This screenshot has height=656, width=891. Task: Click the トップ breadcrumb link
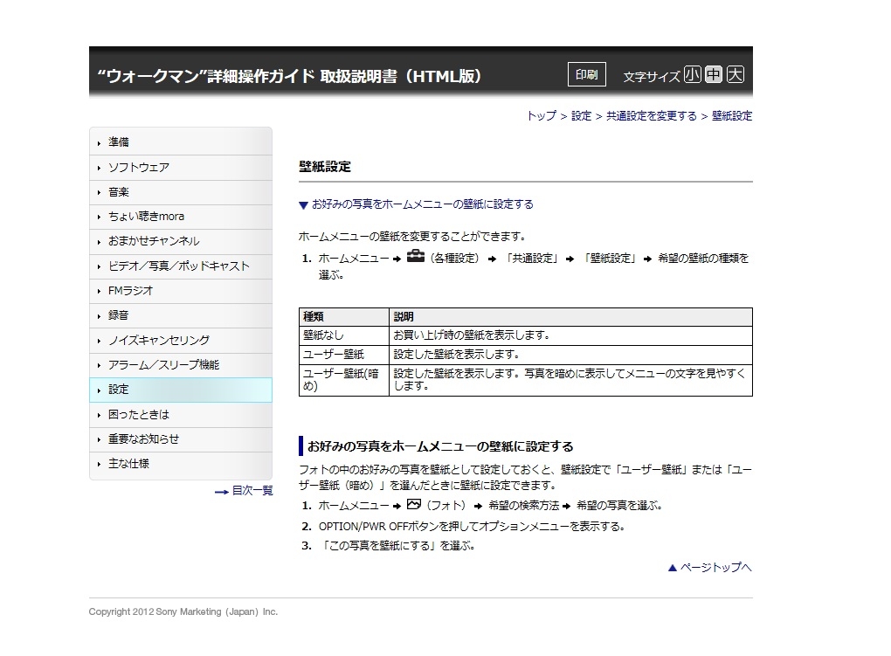(x=541, y=116)
